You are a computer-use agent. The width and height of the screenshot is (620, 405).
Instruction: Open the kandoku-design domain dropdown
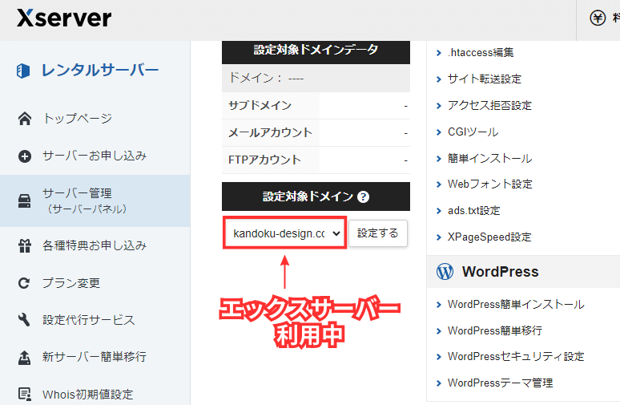285,233
